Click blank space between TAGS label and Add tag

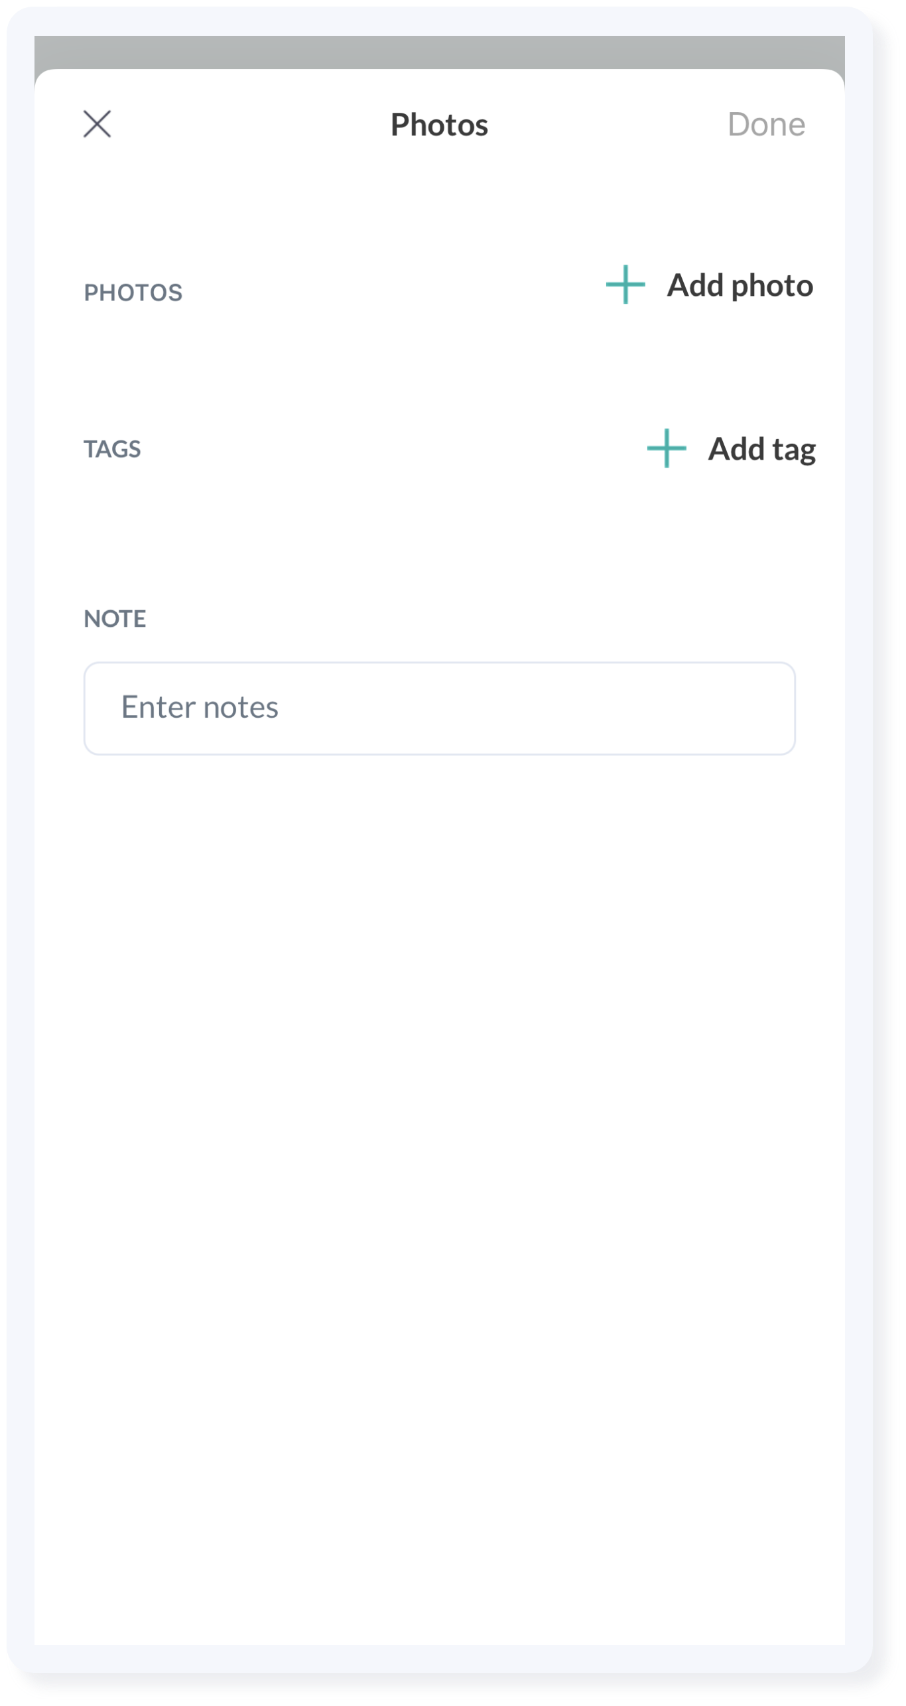[391, 449]
